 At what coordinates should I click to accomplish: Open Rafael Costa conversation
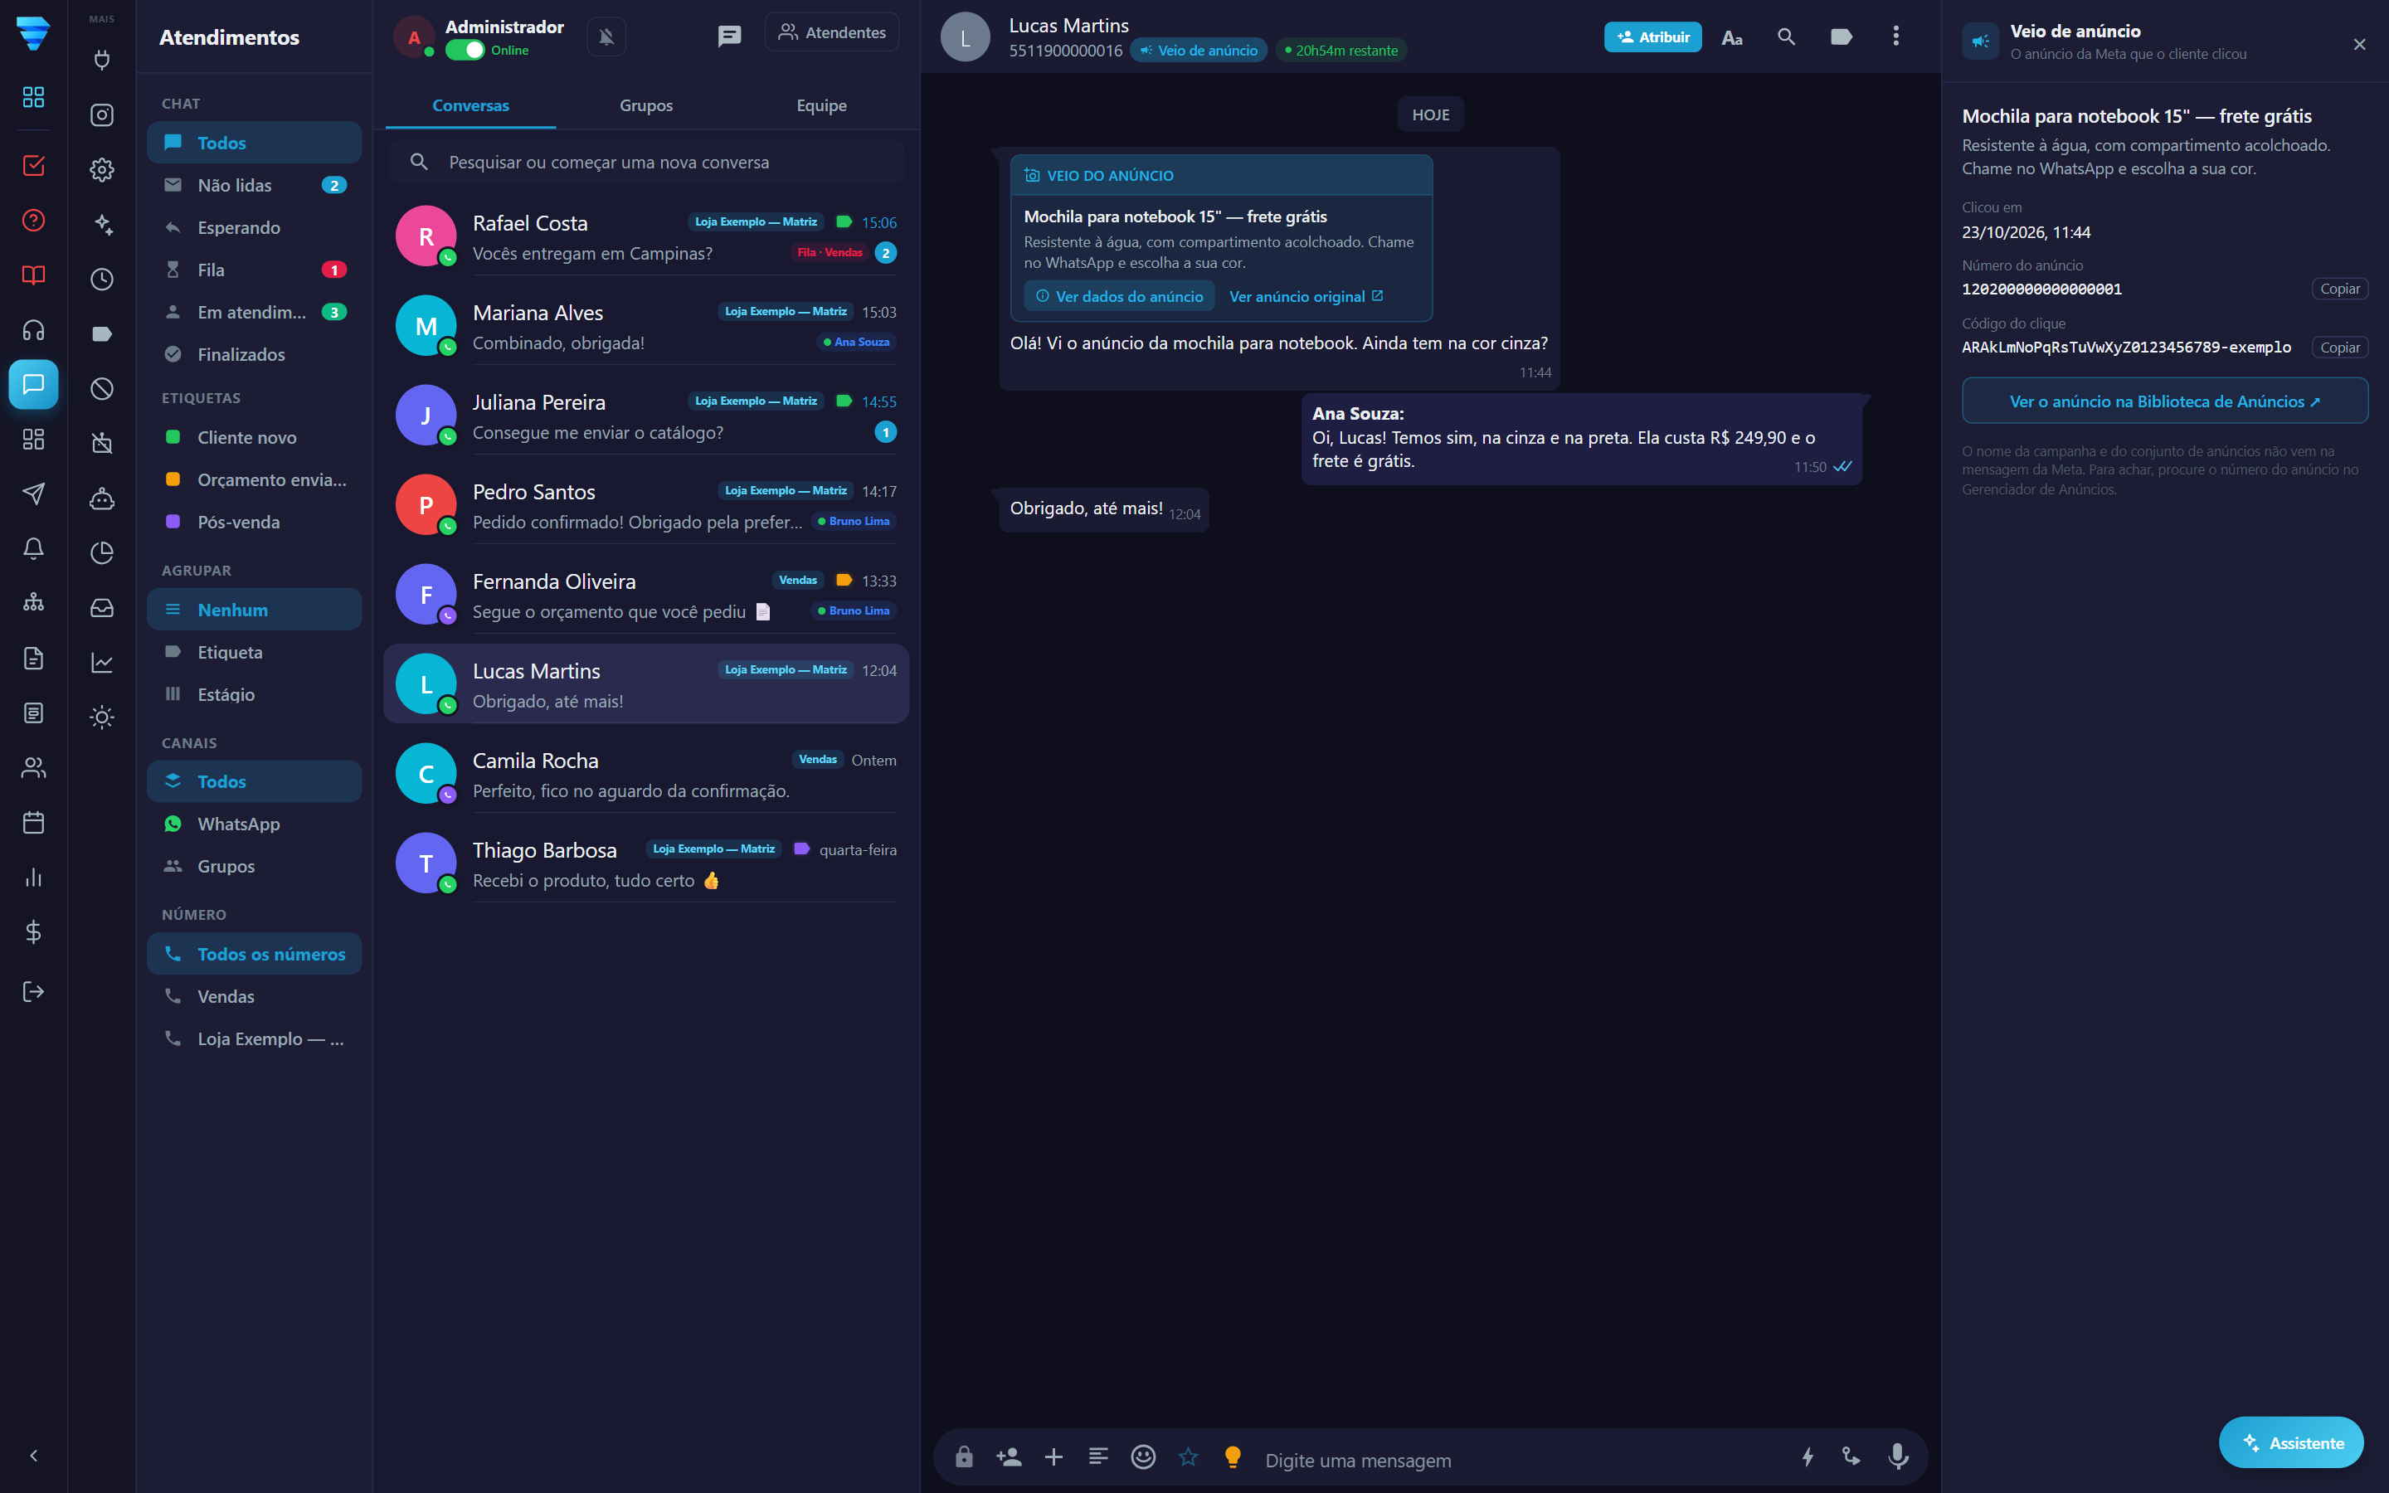pos(645,237)
